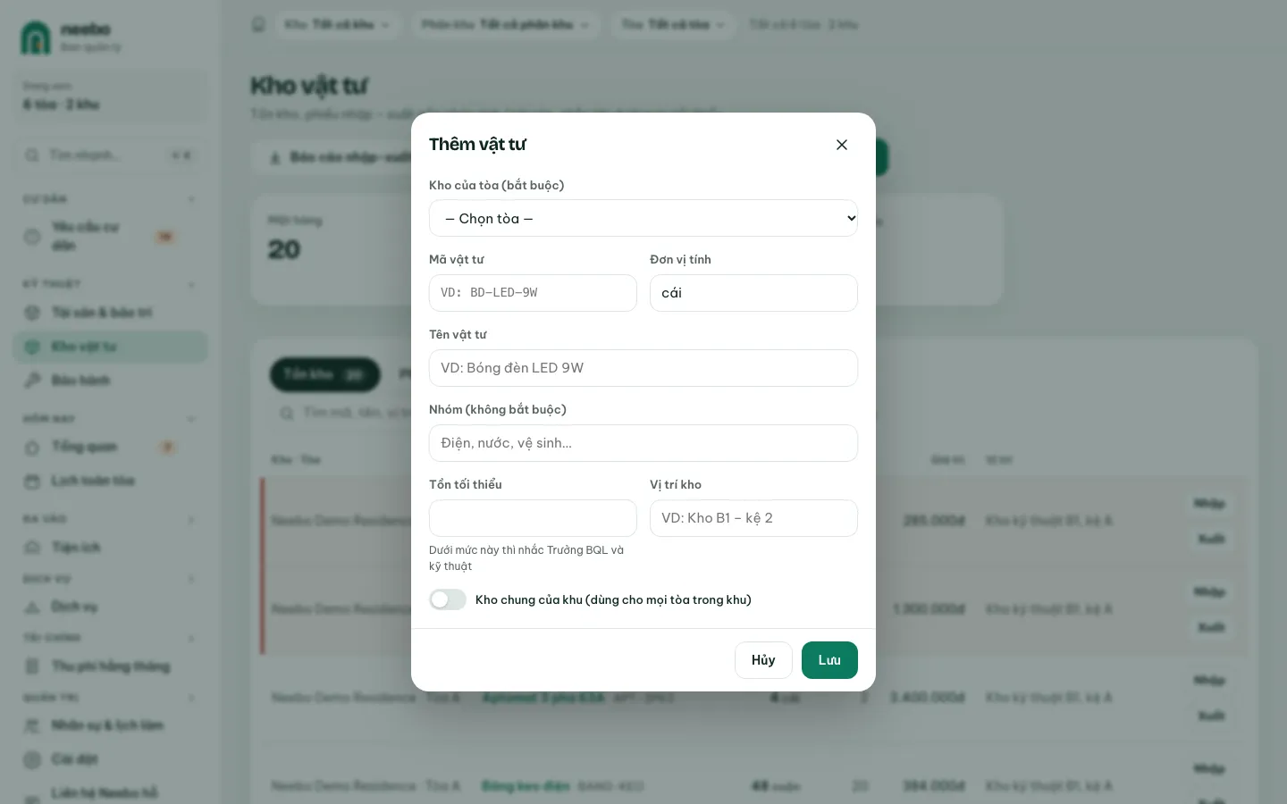Open Dịch vụ icon in the background sidebar
This screenshot has height=804, width=1287.
coord(32,607)
